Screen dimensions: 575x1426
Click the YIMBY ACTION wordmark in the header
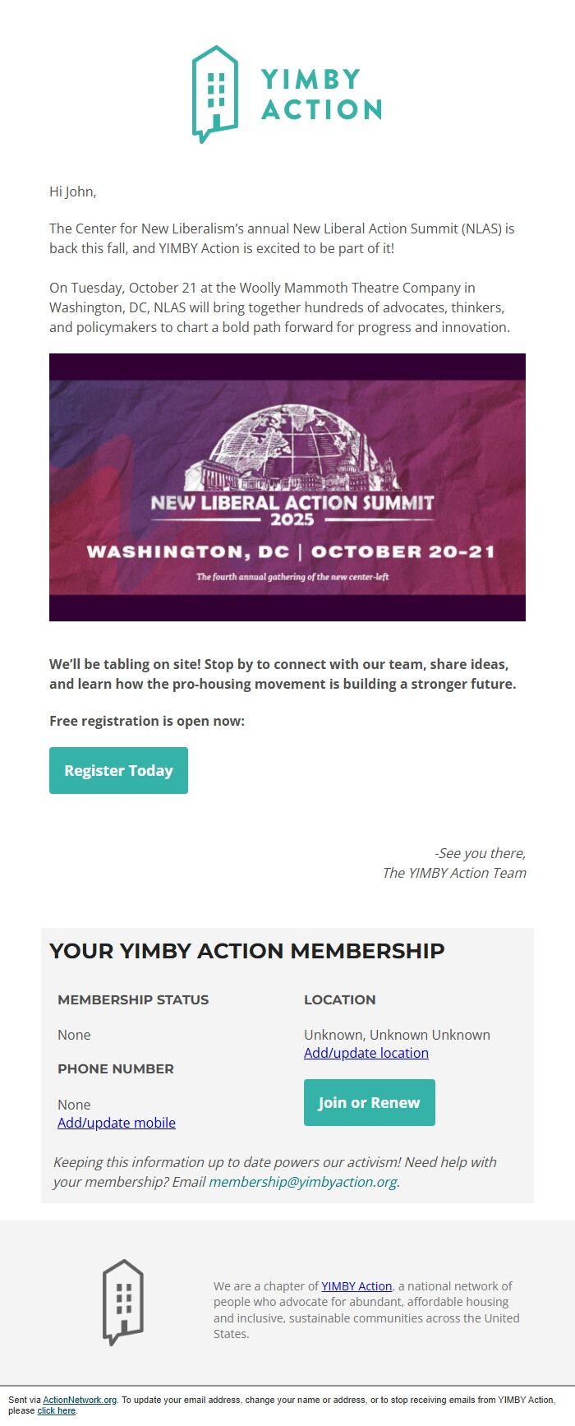click(x=321, y=94)
